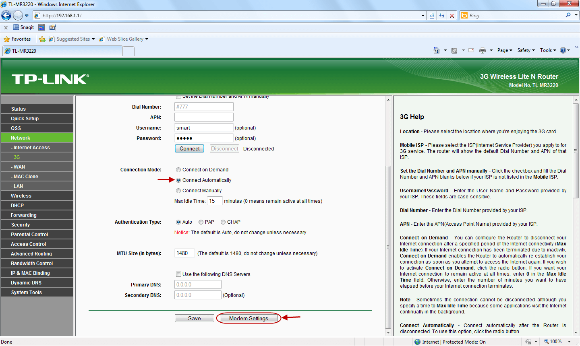Click the 3G Help pane scrollbar thumb
The height and width of the screenshot is (346, 580).
coord(576,150)
